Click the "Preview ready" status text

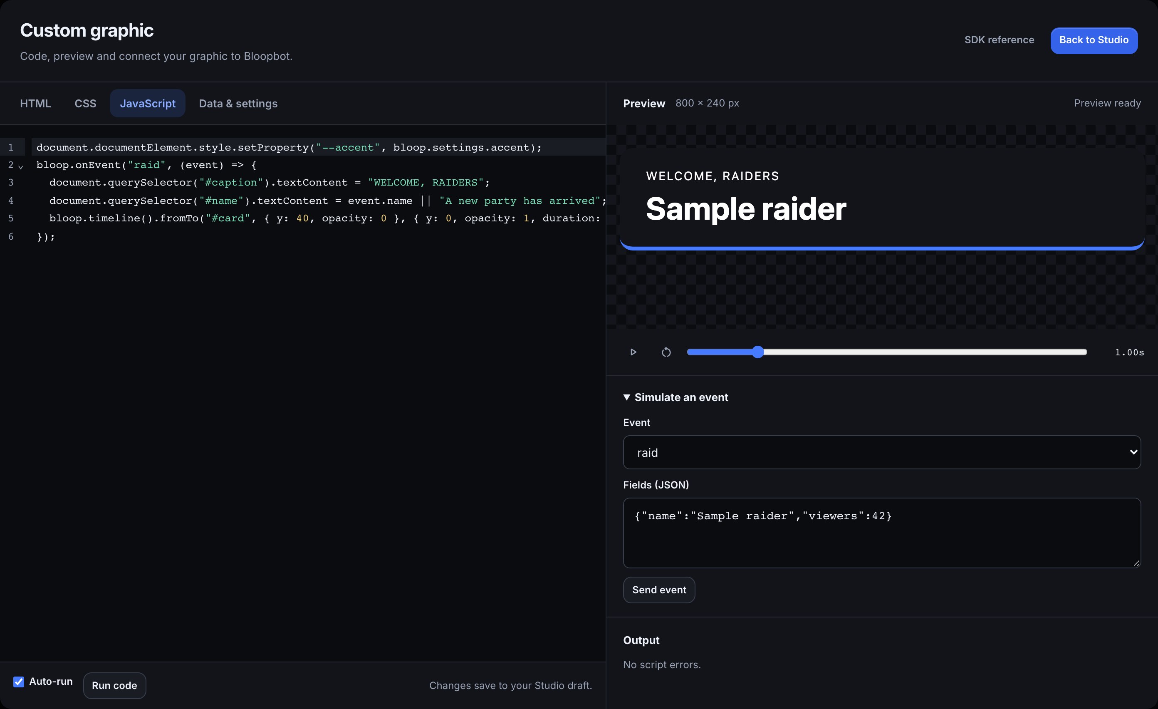pyautogui.click(x=1107, y=103)
